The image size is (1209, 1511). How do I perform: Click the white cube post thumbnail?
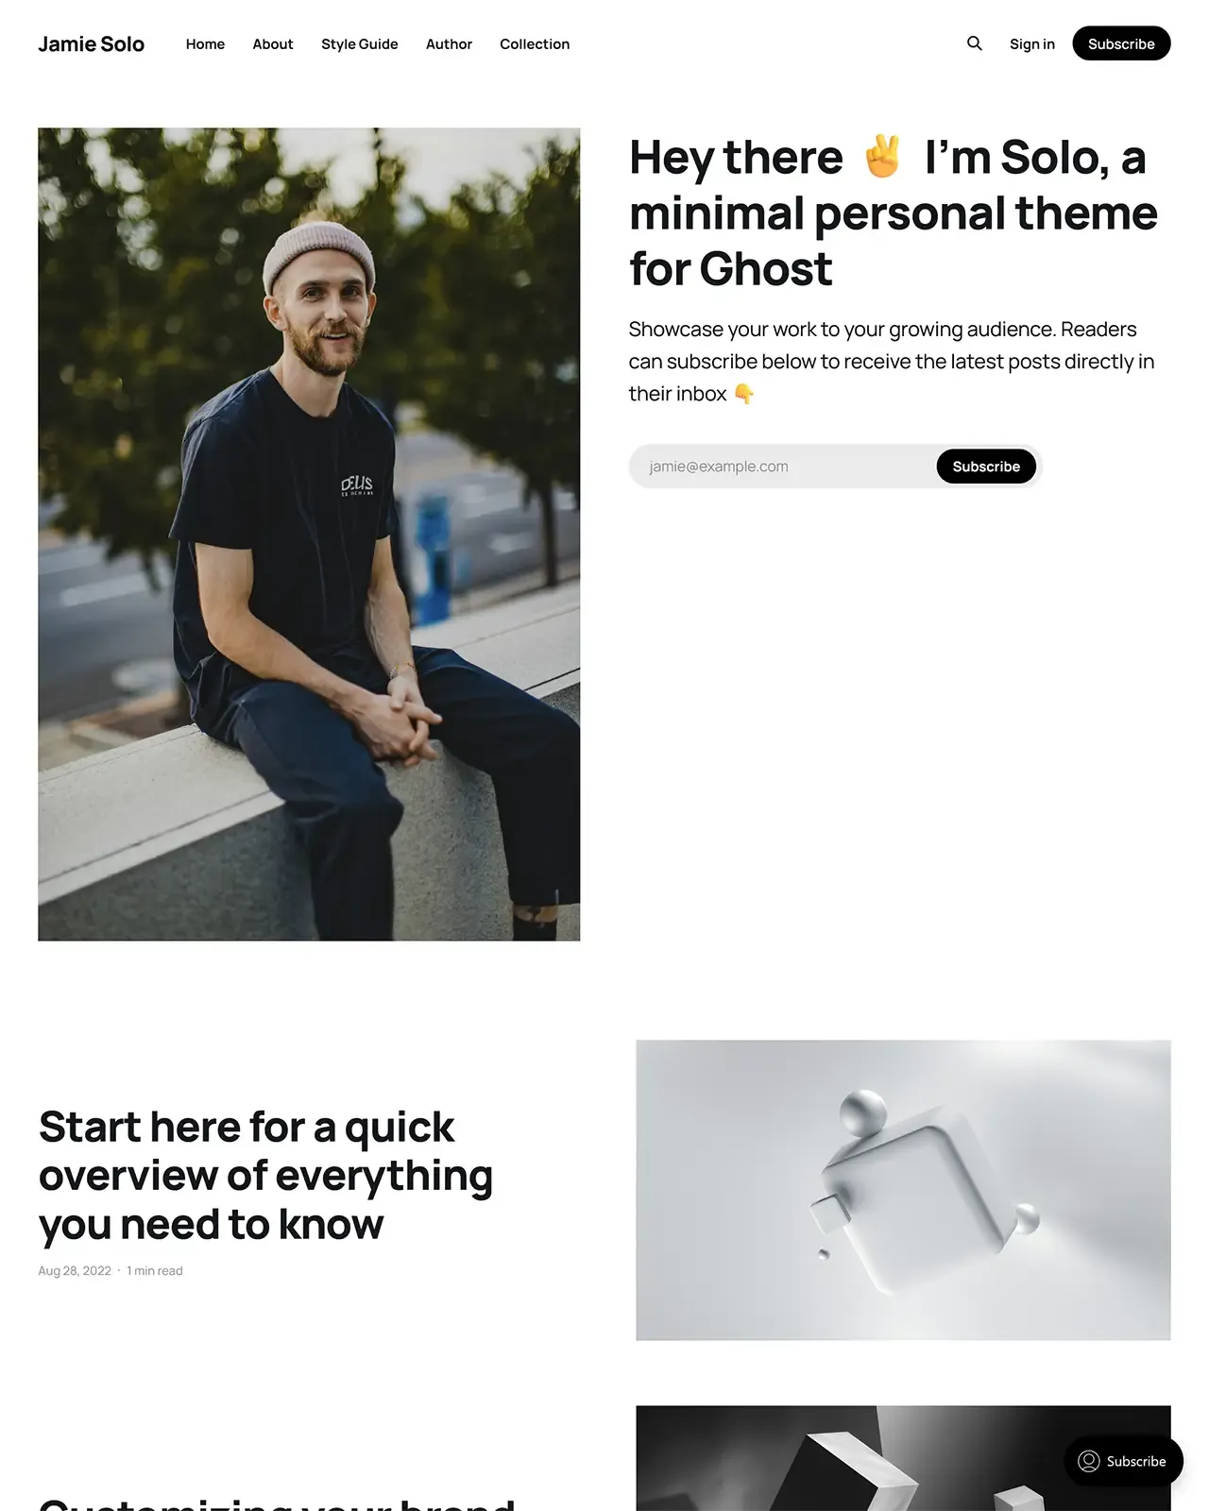pos(903,1190)
